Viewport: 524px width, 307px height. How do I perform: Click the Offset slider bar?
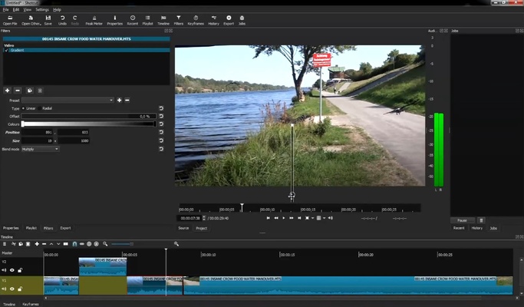click(88, 116)
